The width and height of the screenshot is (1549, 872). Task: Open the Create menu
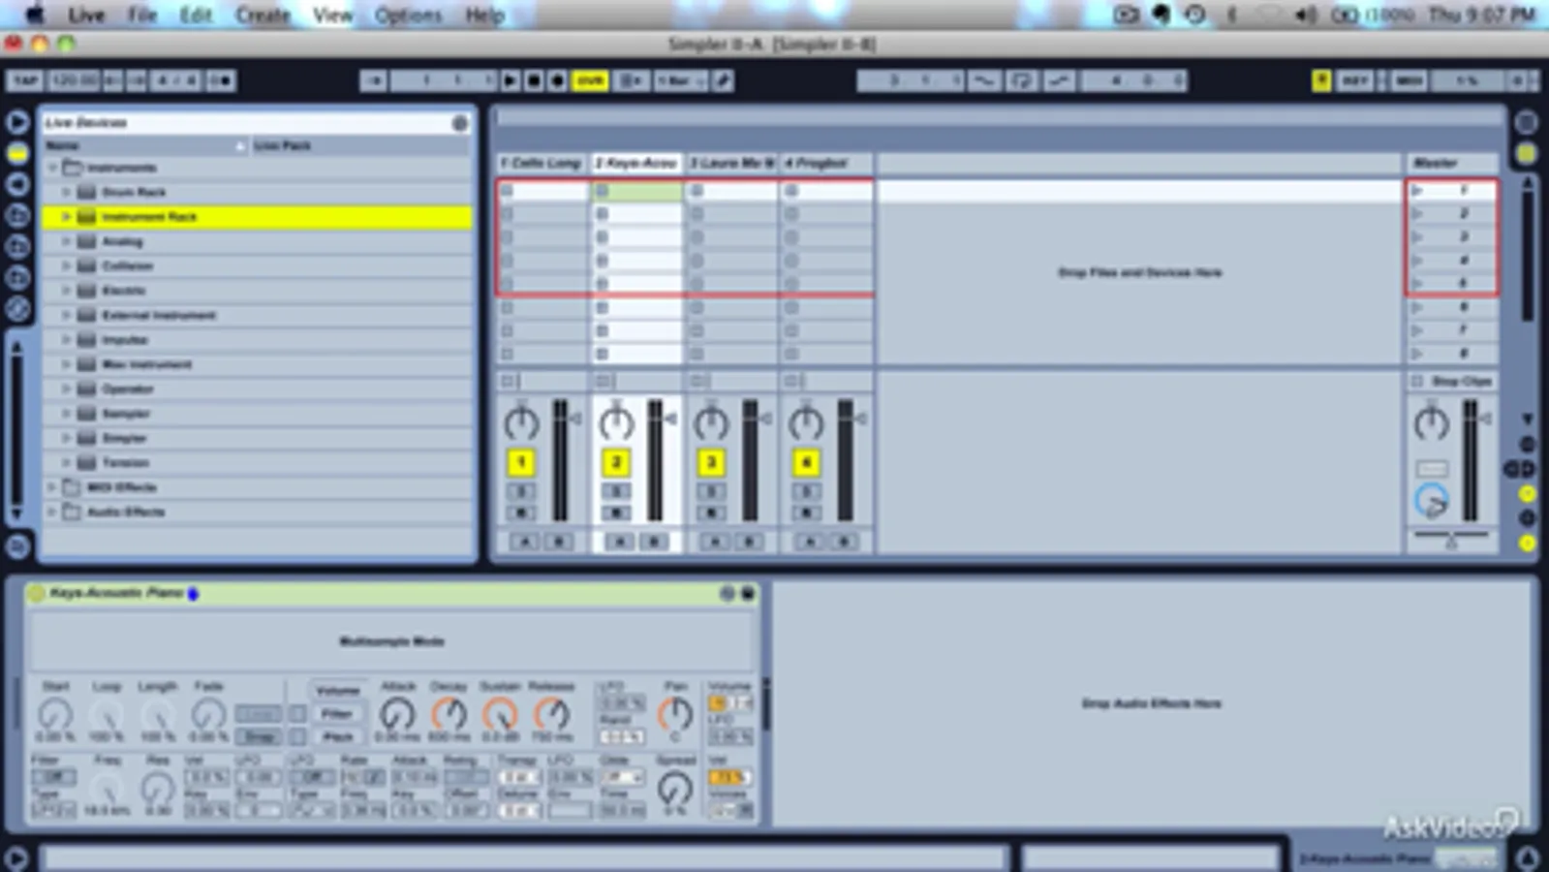263,15
